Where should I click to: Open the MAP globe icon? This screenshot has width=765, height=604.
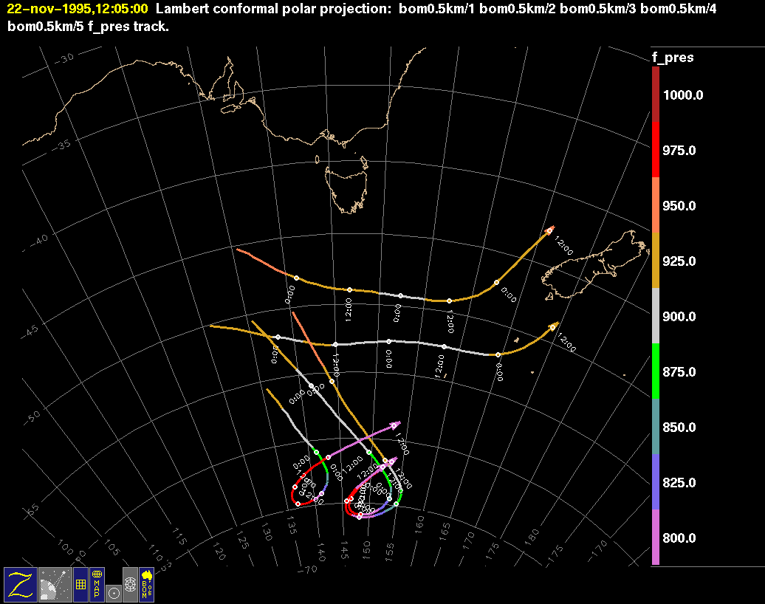[x=96, y=584]
